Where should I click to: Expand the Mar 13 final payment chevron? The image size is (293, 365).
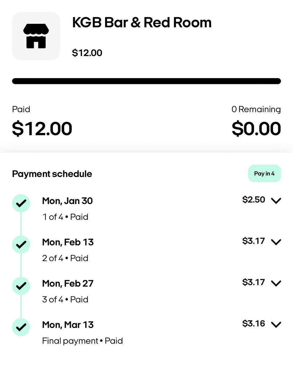pyautogui.click(x=276, y=325)
